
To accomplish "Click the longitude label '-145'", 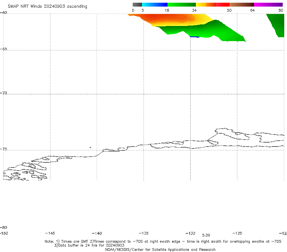I will point(50,233).
